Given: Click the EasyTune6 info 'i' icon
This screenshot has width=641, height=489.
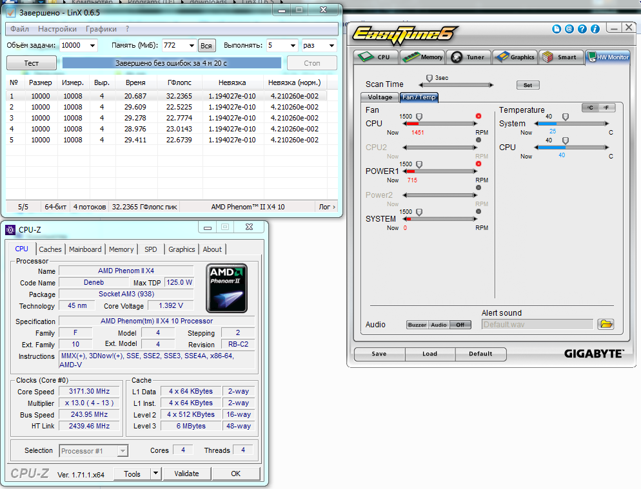Looking at the screenshot, I should click(595, 29).
